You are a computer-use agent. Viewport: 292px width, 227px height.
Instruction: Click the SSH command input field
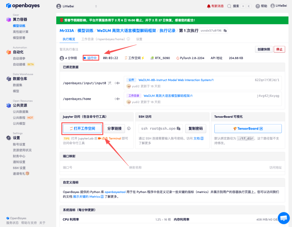(161, 128)
